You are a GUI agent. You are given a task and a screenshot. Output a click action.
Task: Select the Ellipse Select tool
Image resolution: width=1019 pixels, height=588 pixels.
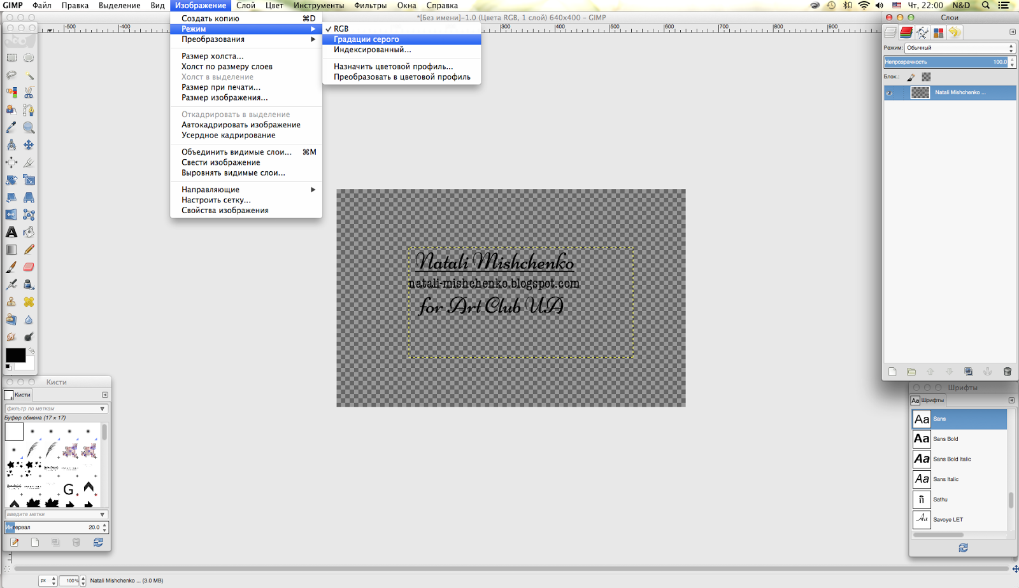point(29,58)
